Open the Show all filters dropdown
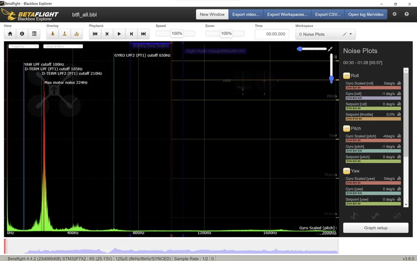The height and width of the screenshot is (261, 417). pyautogui.click(x=63, y=46)
